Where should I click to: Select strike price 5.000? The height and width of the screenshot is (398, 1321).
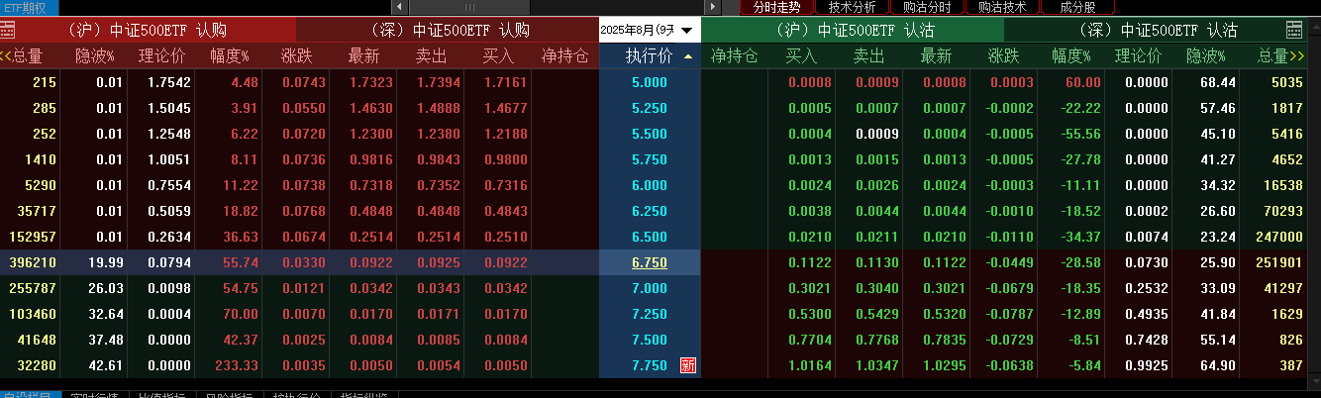point(649,82)
